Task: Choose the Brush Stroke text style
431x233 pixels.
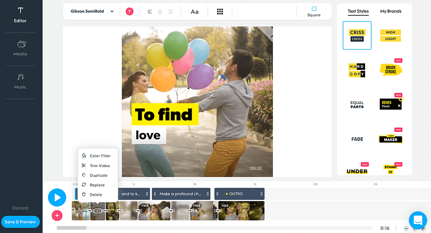Action: click(x=391, y=70)
